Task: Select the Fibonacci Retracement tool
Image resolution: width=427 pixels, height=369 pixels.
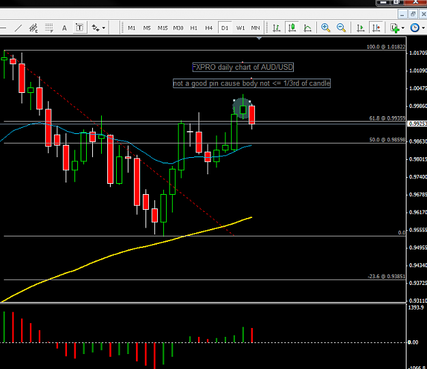Action: coord(49,28)
